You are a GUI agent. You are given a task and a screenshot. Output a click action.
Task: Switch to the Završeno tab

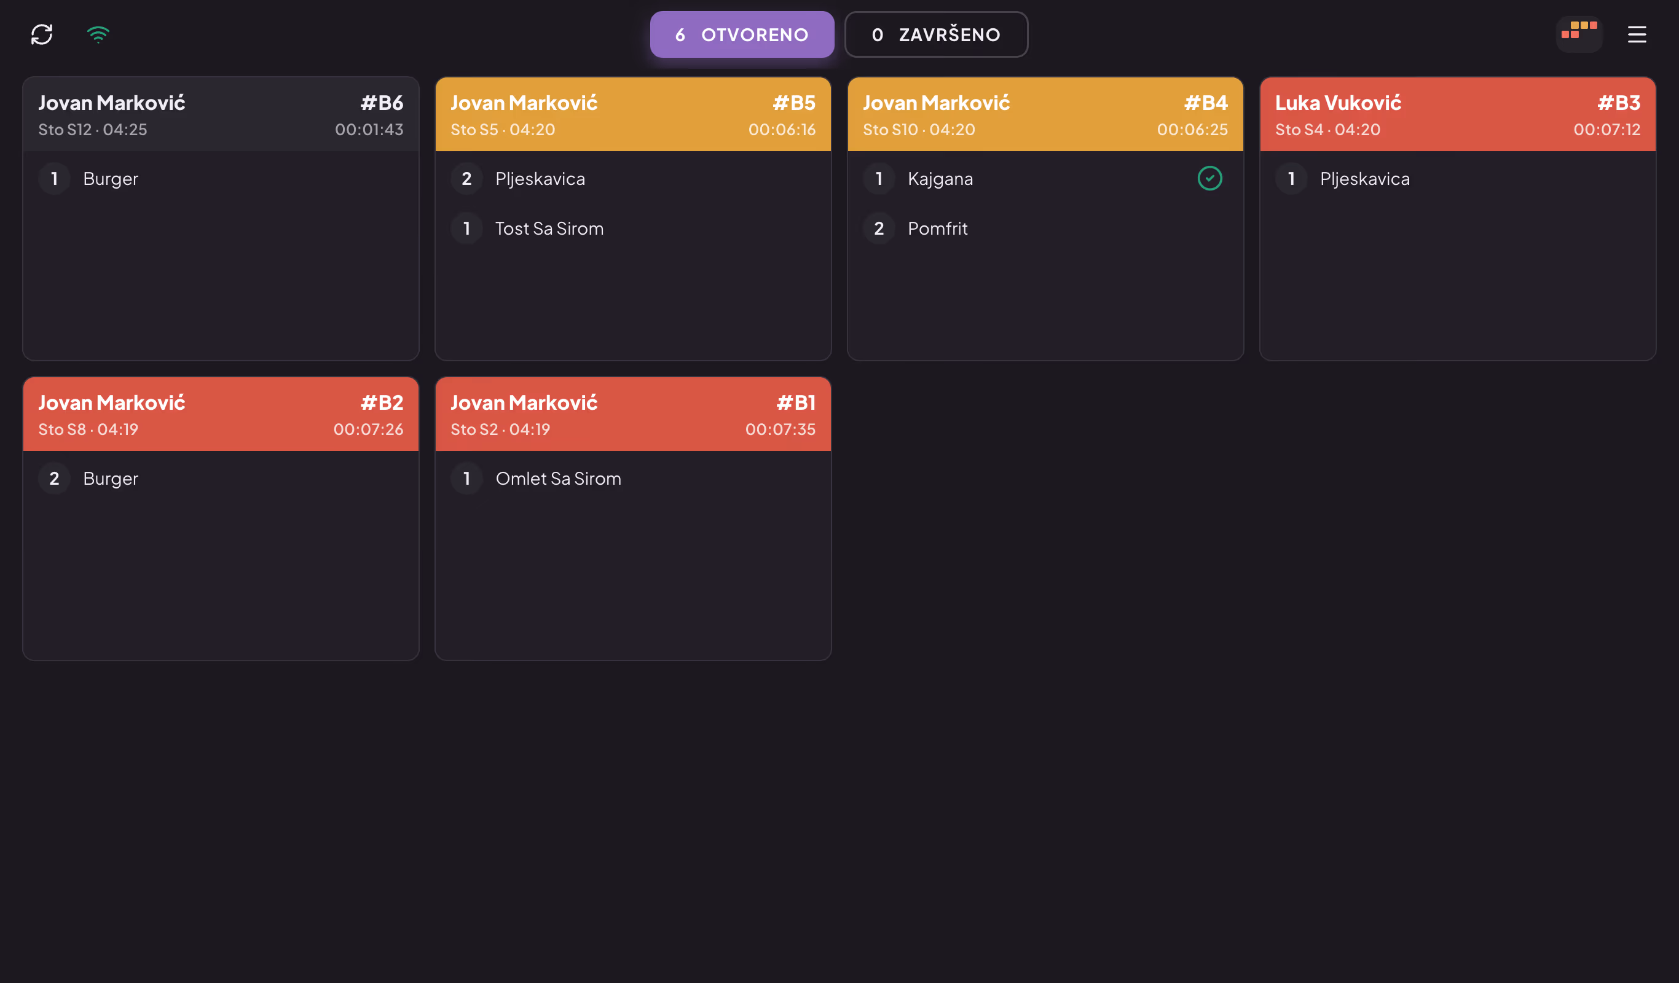[936, 34]
